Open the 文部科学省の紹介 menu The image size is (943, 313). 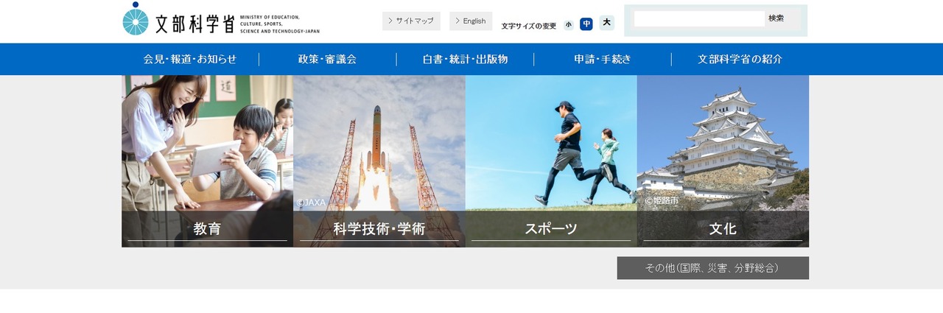tap(740, 59)
